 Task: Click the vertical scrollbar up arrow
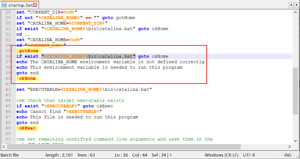pyautogui.click(x=295, y=12)
